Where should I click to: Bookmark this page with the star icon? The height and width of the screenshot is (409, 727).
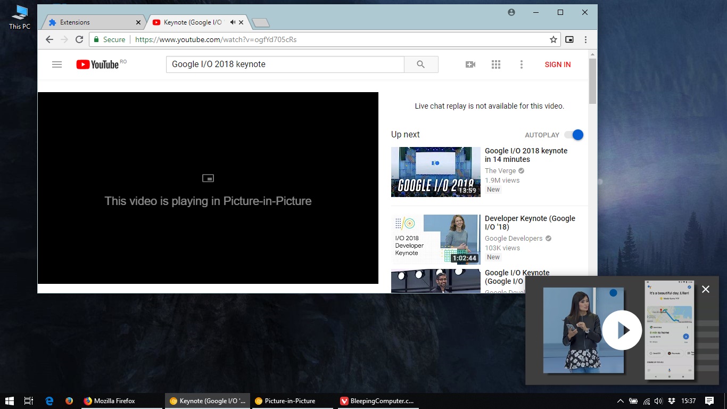point(553,39)
